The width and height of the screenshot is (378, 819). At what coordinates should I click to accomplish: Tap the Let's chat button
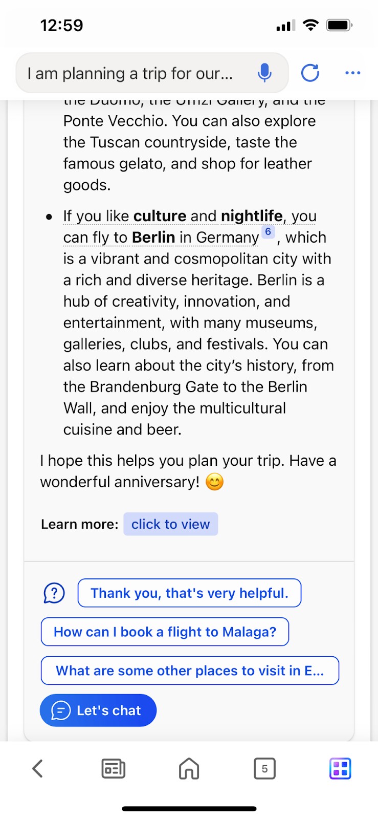[x=98, y=710]
